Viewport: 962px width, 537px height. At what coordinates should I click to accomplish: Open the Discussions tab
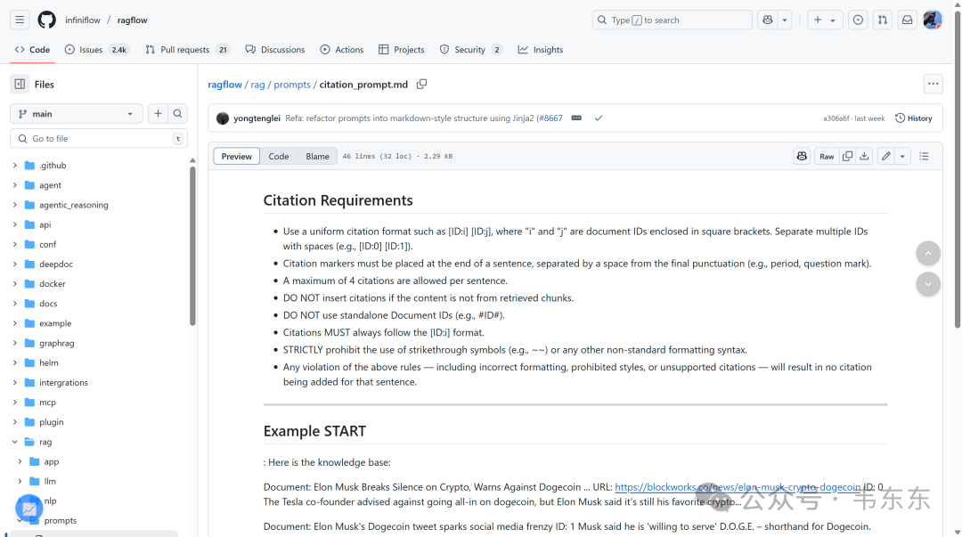point(275,50)
